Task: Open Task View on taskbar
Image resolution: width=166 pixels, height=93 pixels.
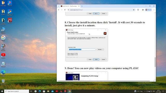Action: pos(31,91)
